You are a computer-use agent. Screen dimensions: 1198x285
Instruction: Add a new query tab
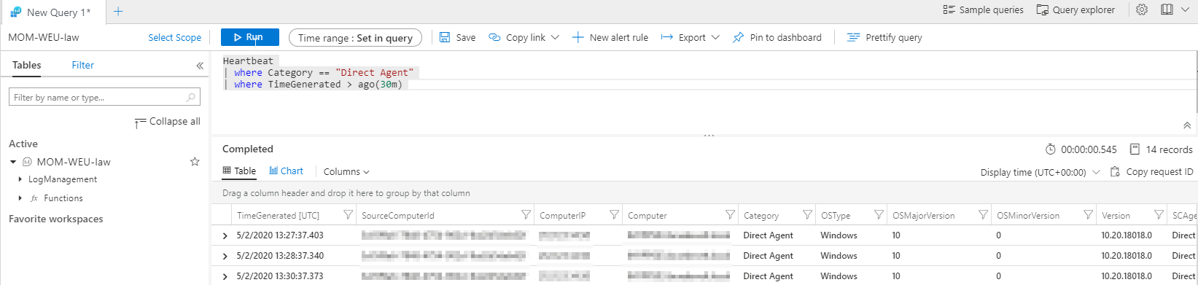click(119, 12)
